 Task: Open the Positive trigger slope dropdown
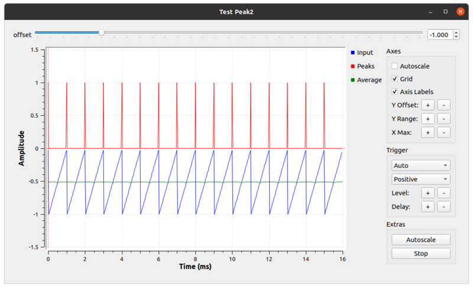421,179
